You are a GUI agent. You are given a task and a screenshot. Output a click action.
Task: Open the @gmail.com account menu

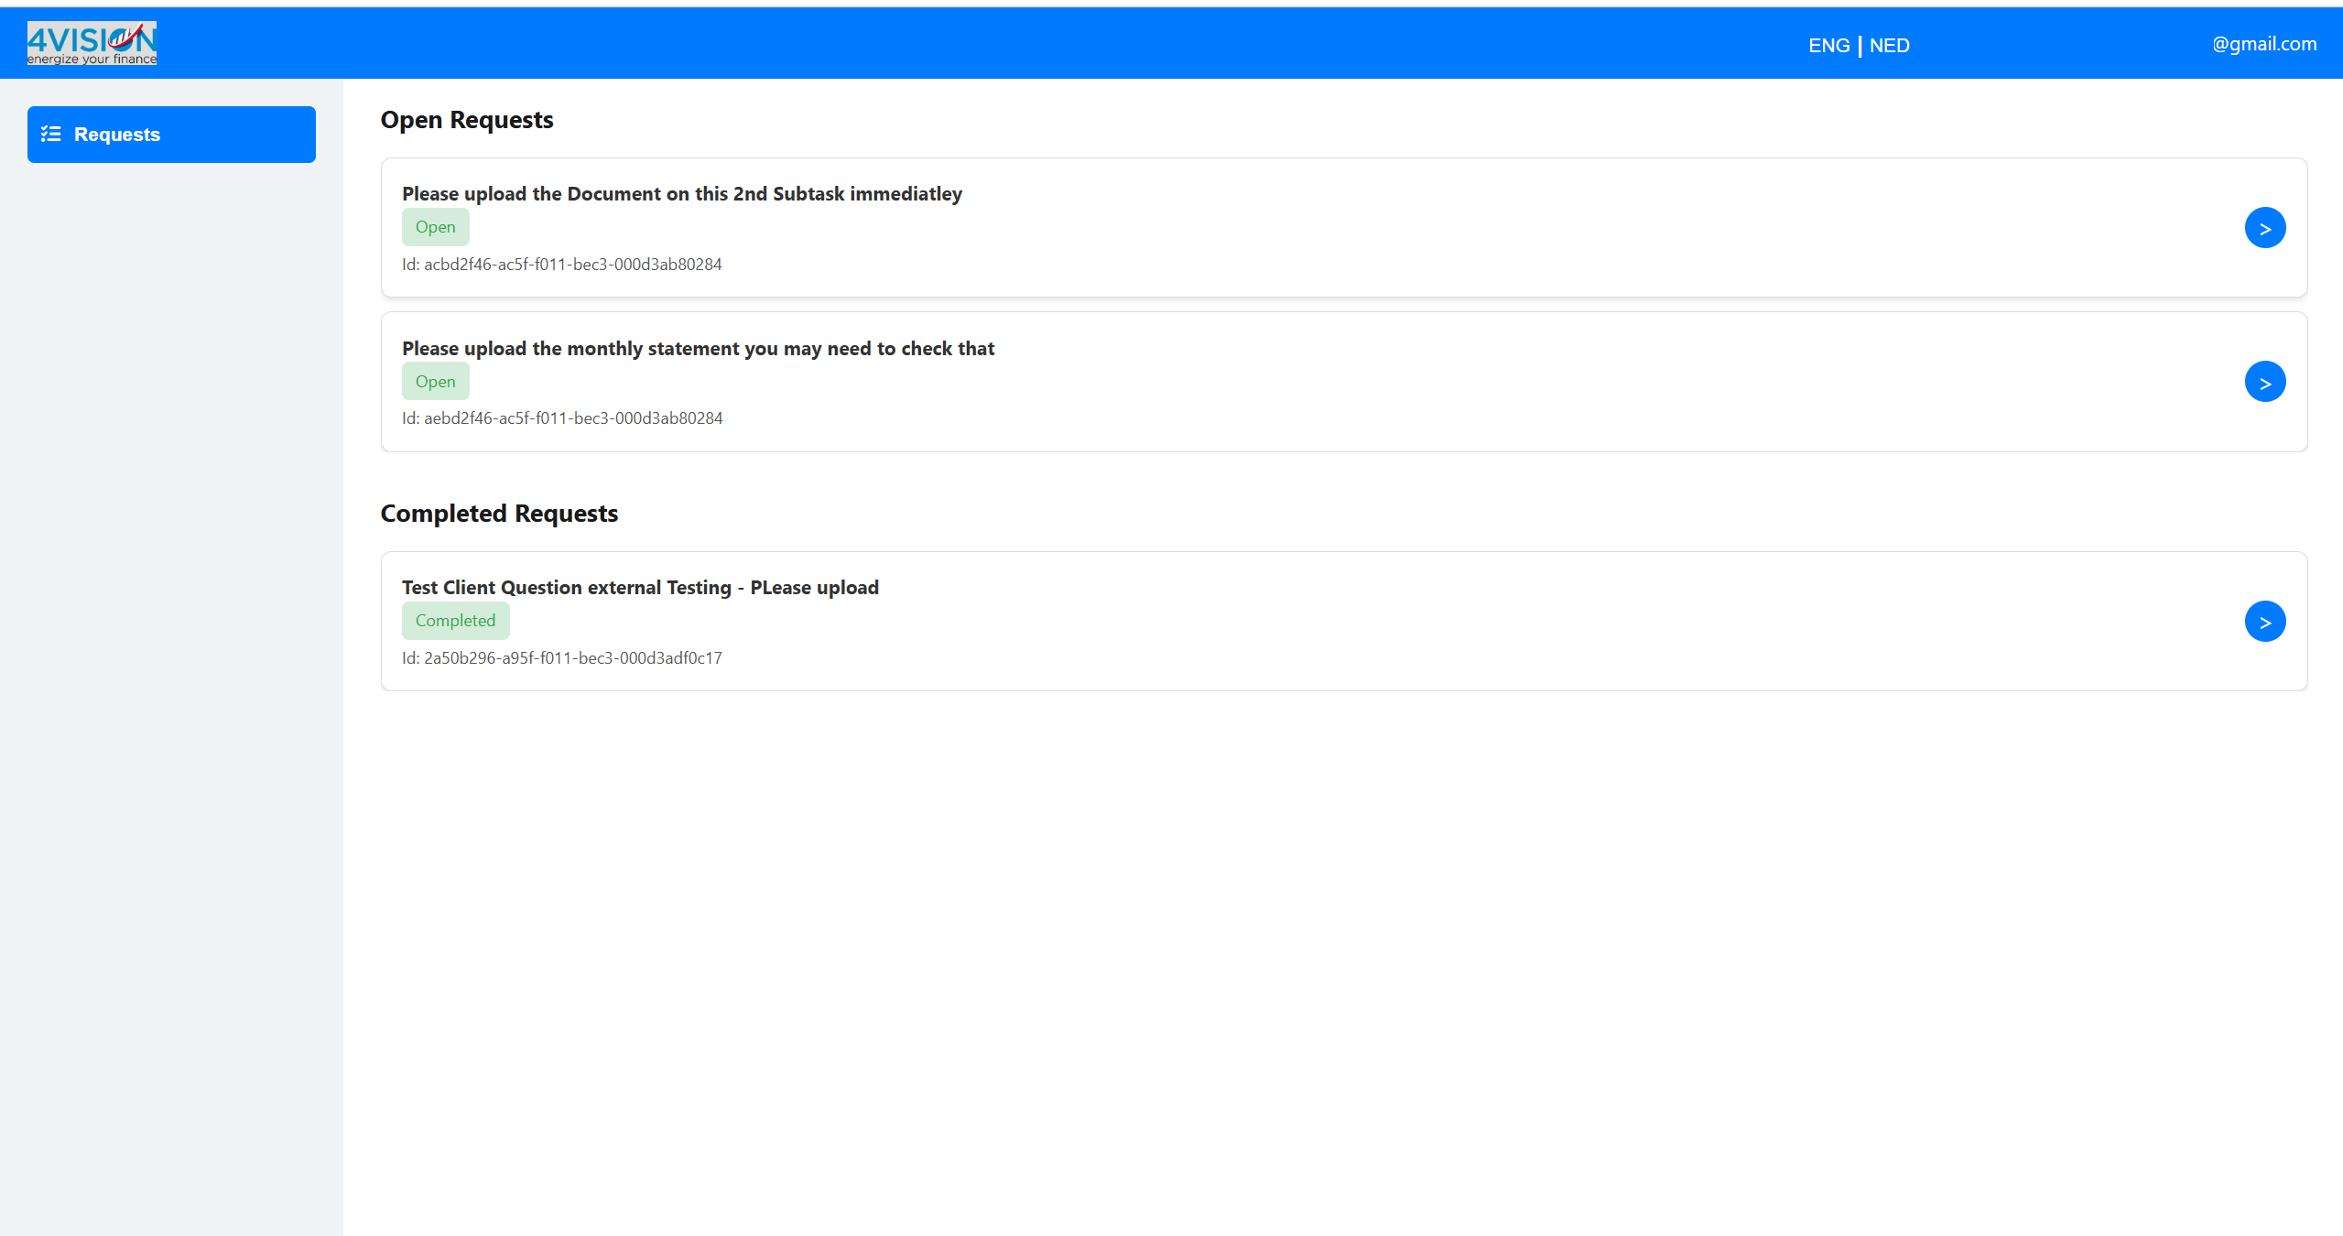point(2263,44)
